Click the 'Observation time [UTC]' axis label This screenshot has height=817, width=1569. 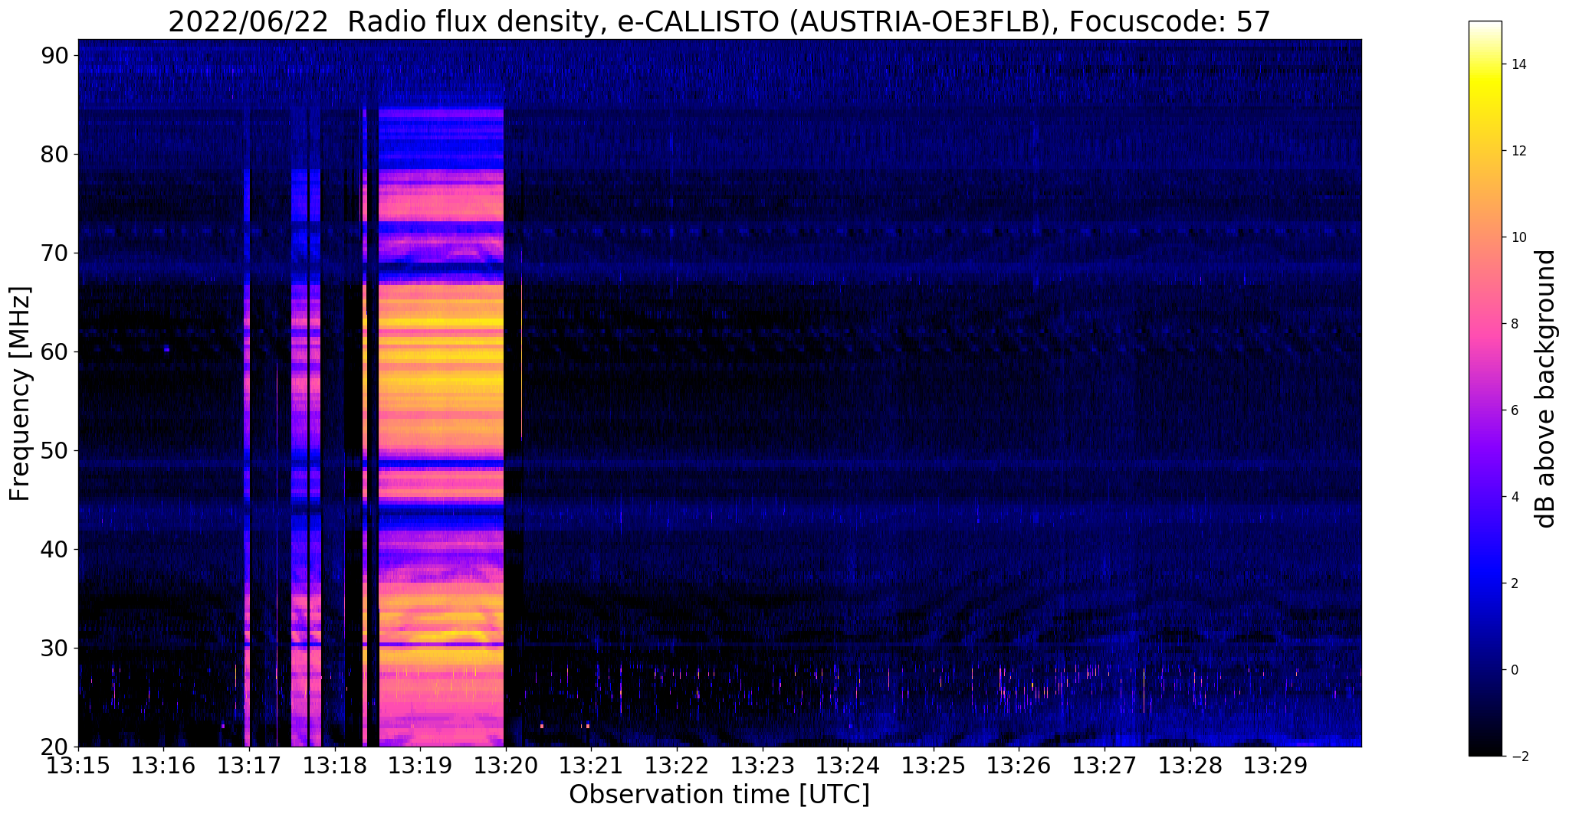[x=719, y=795]
